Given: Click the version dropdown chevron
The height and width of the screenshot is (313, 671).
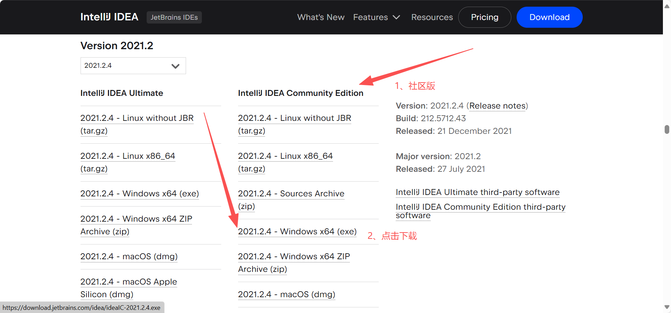Looking at the screenshot, I should pyautogui.click(x=175, y=66).
